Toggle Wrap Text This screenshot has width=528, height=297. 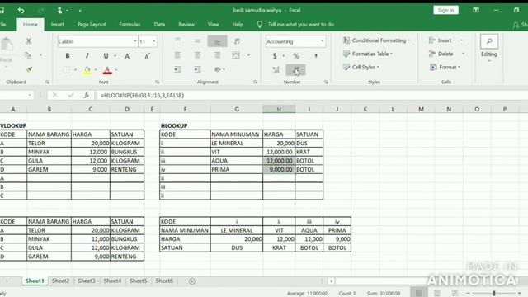[237, 41]
